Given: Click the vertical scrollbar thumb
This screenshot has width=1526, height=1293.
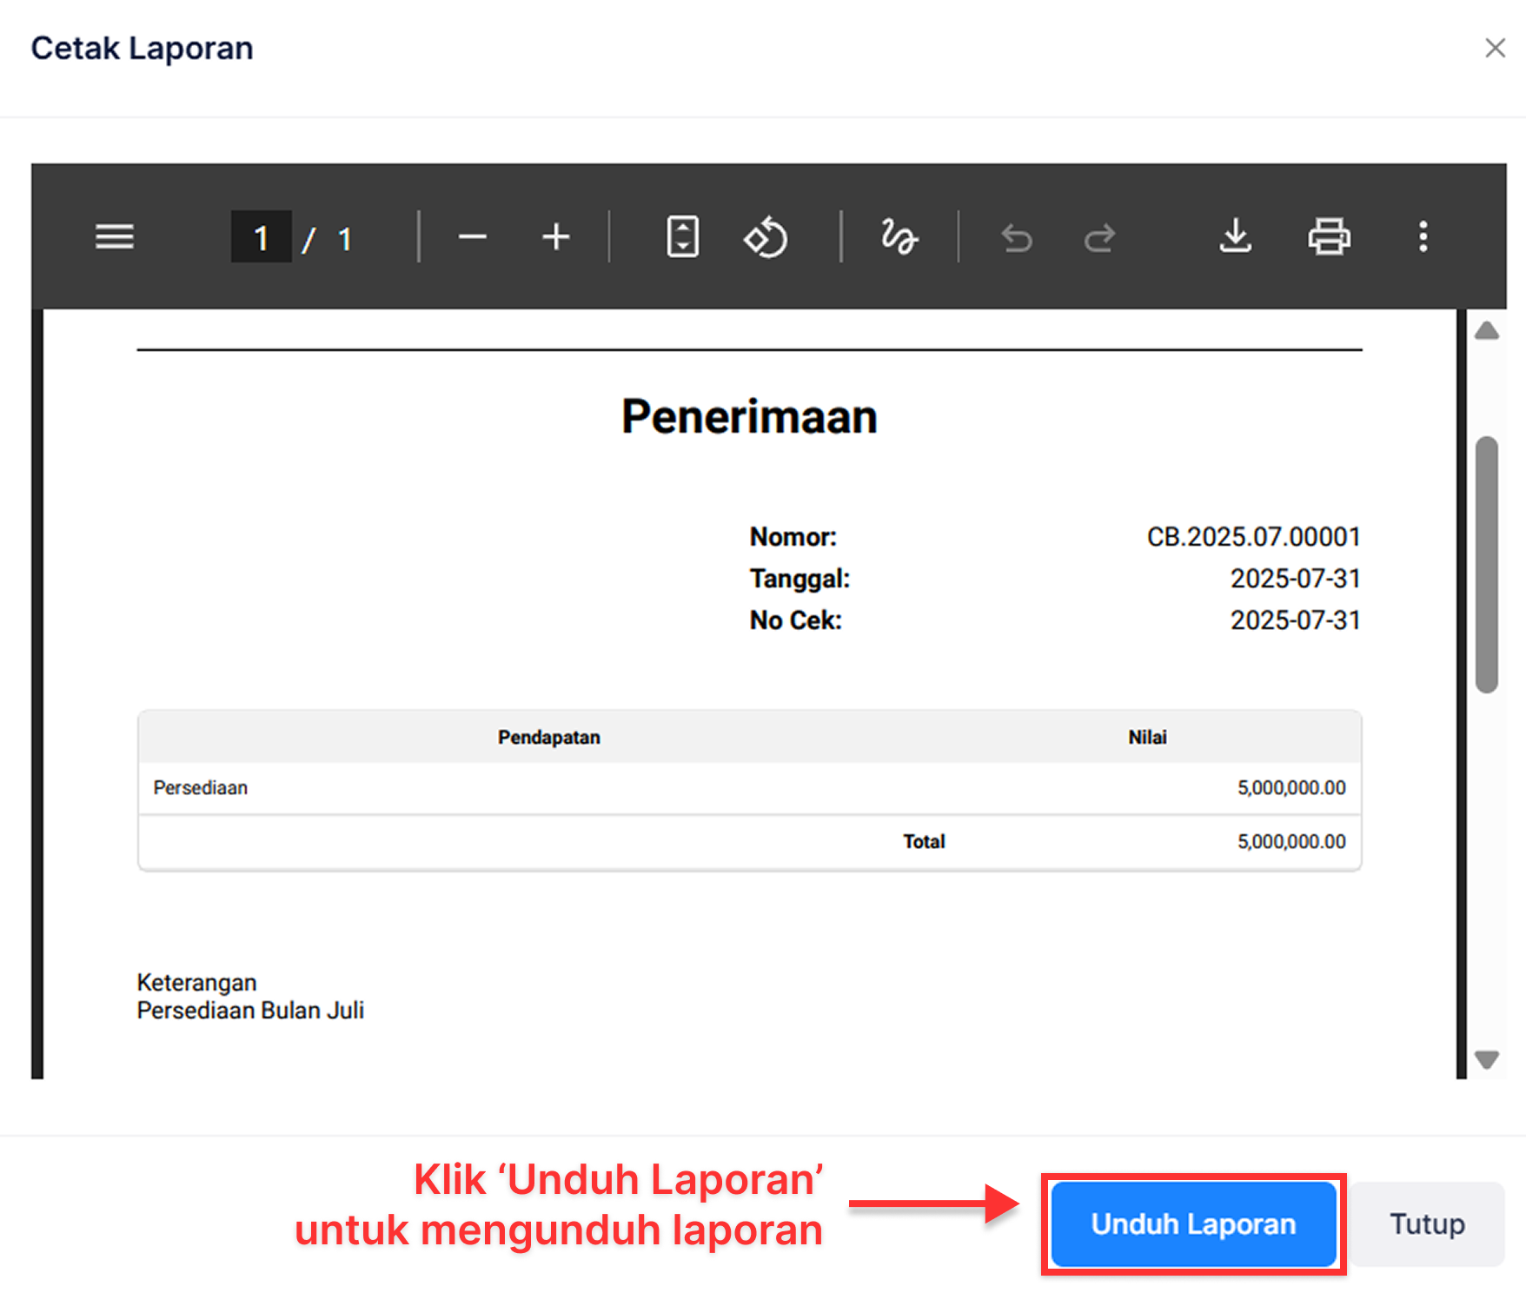Looking at the screenshot, I should pyautogui.click(x=1487, y=565).
